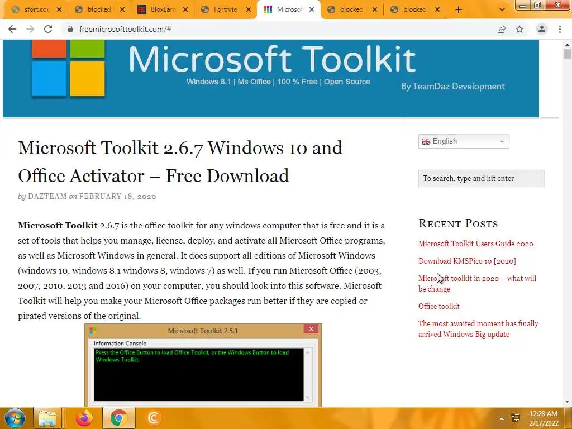Open the Windows Start menu orb
572x429 pixels.
pyautogui.click(x=15, y=418)
